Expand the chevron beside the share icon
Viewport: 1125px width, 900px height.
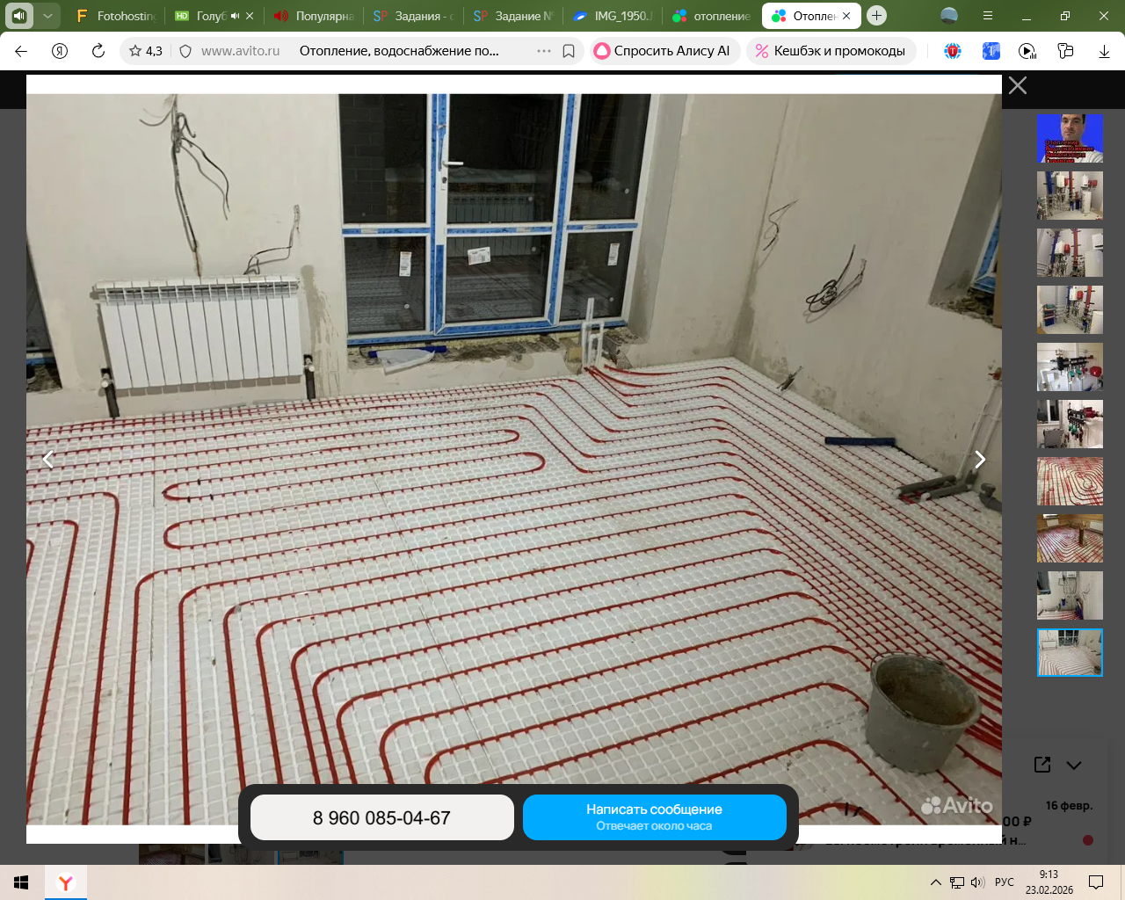pos(1074,765)
